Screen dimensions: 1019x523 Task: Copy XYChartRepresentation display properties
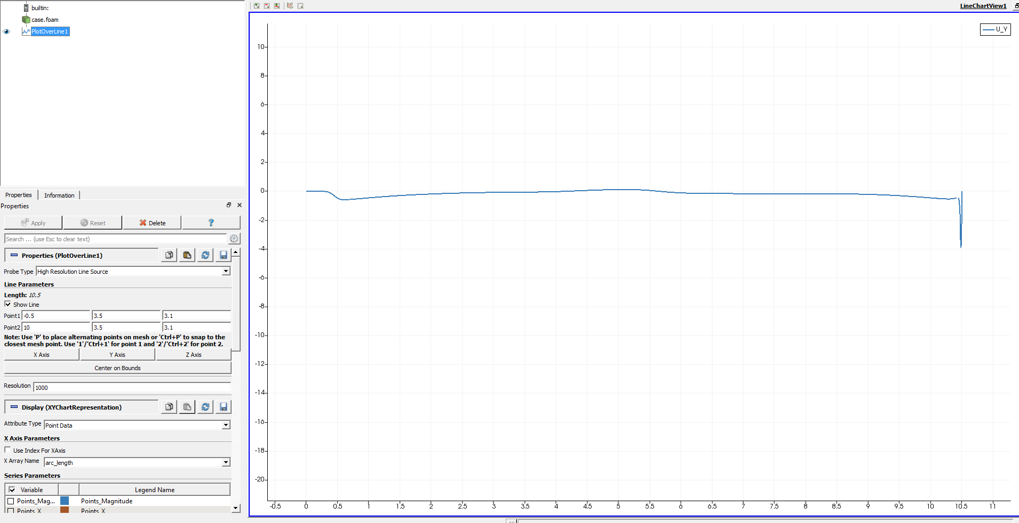[x=169, y=407]
